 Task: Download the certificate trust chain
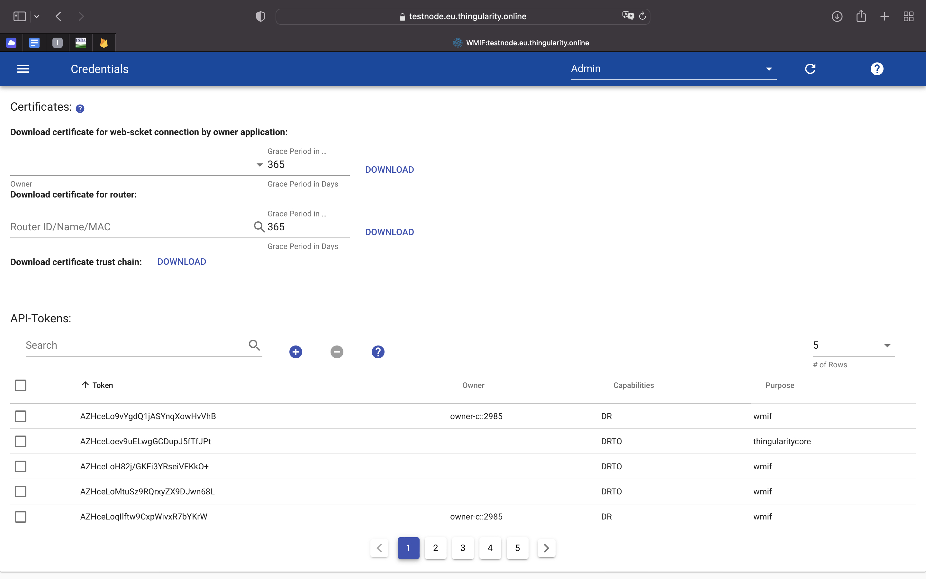(181, 262)
